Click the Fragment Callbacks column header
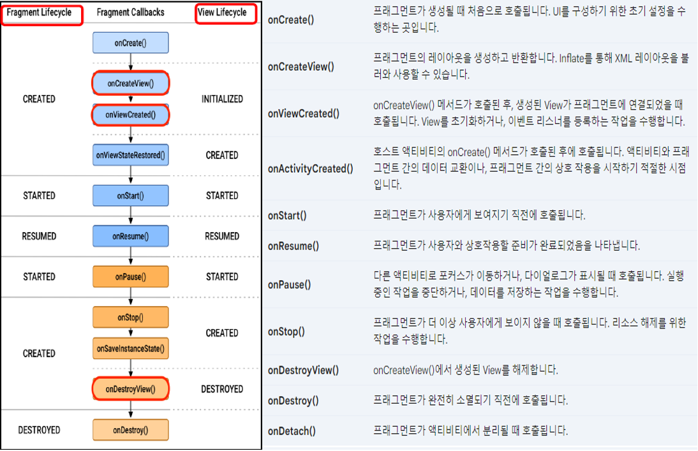The width and height of the screenshot is (698, 451). tap(130, 13)
